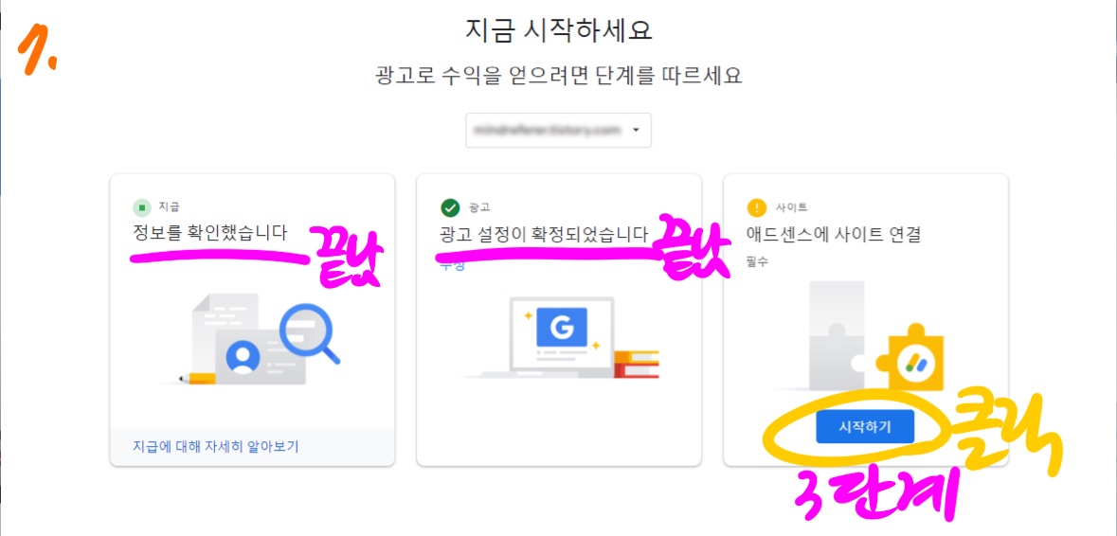This screenshot has height=536, width=1117.
Task: Select the 광고 설정이 확정되었습니다 heading
Action: [545, 234]
